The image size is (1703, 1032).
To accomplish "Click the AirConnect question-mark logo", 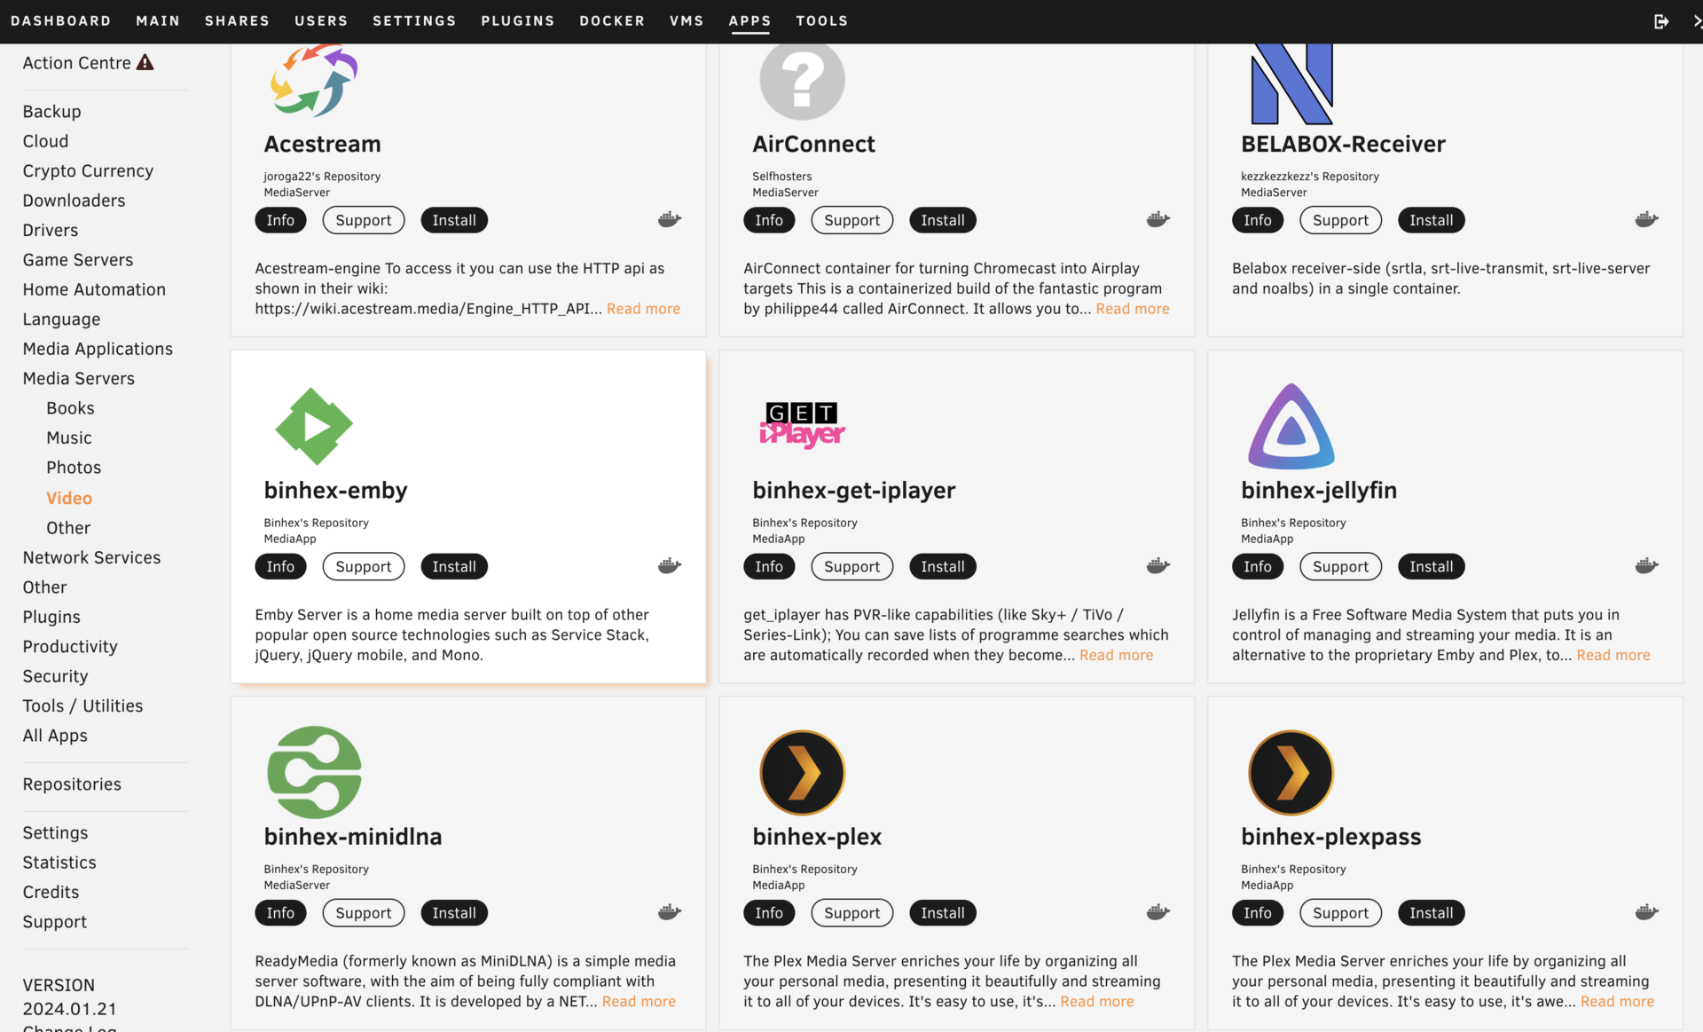I will (x=802, y=82).
